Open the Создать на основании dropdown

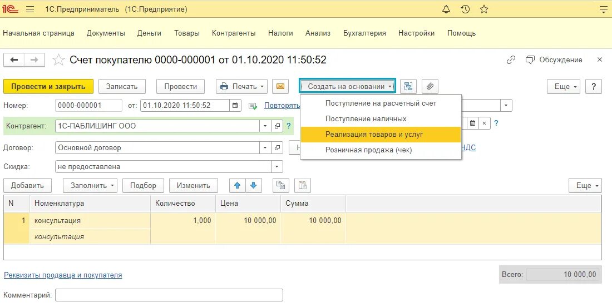pyautogui.click(x=347, y=86)
